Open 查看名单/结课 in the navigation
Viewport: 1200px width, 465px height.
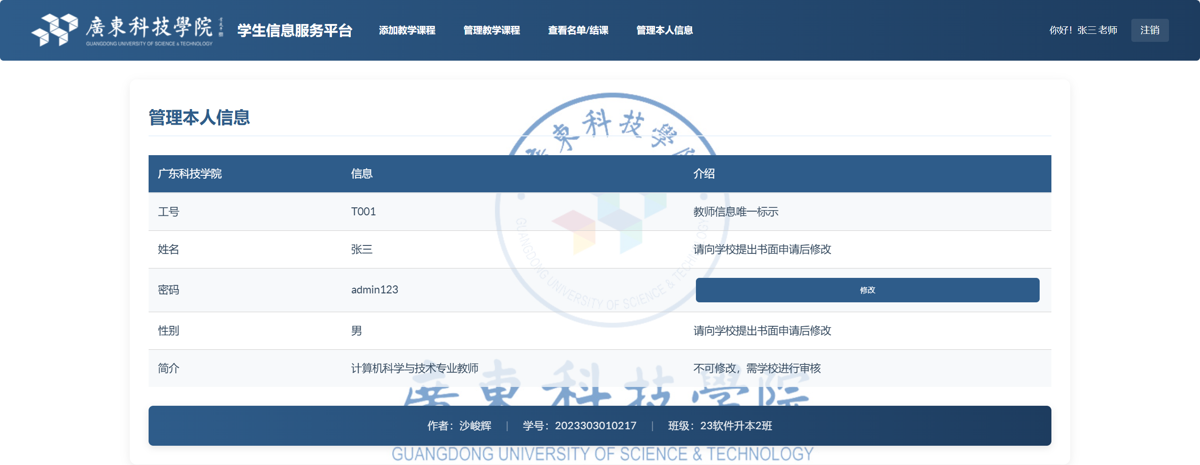point(578,30)
